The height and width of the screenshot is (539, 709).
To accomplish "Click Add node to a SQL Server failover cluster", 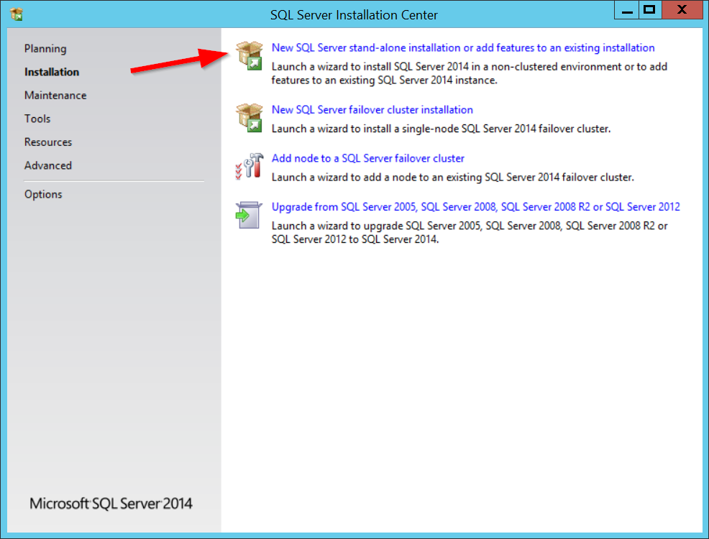I will click(367, 158).
